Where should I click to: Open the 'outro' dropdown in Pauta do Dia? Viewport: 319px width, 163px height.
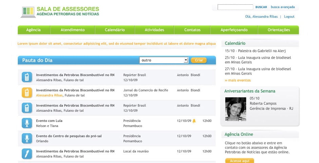164,60
